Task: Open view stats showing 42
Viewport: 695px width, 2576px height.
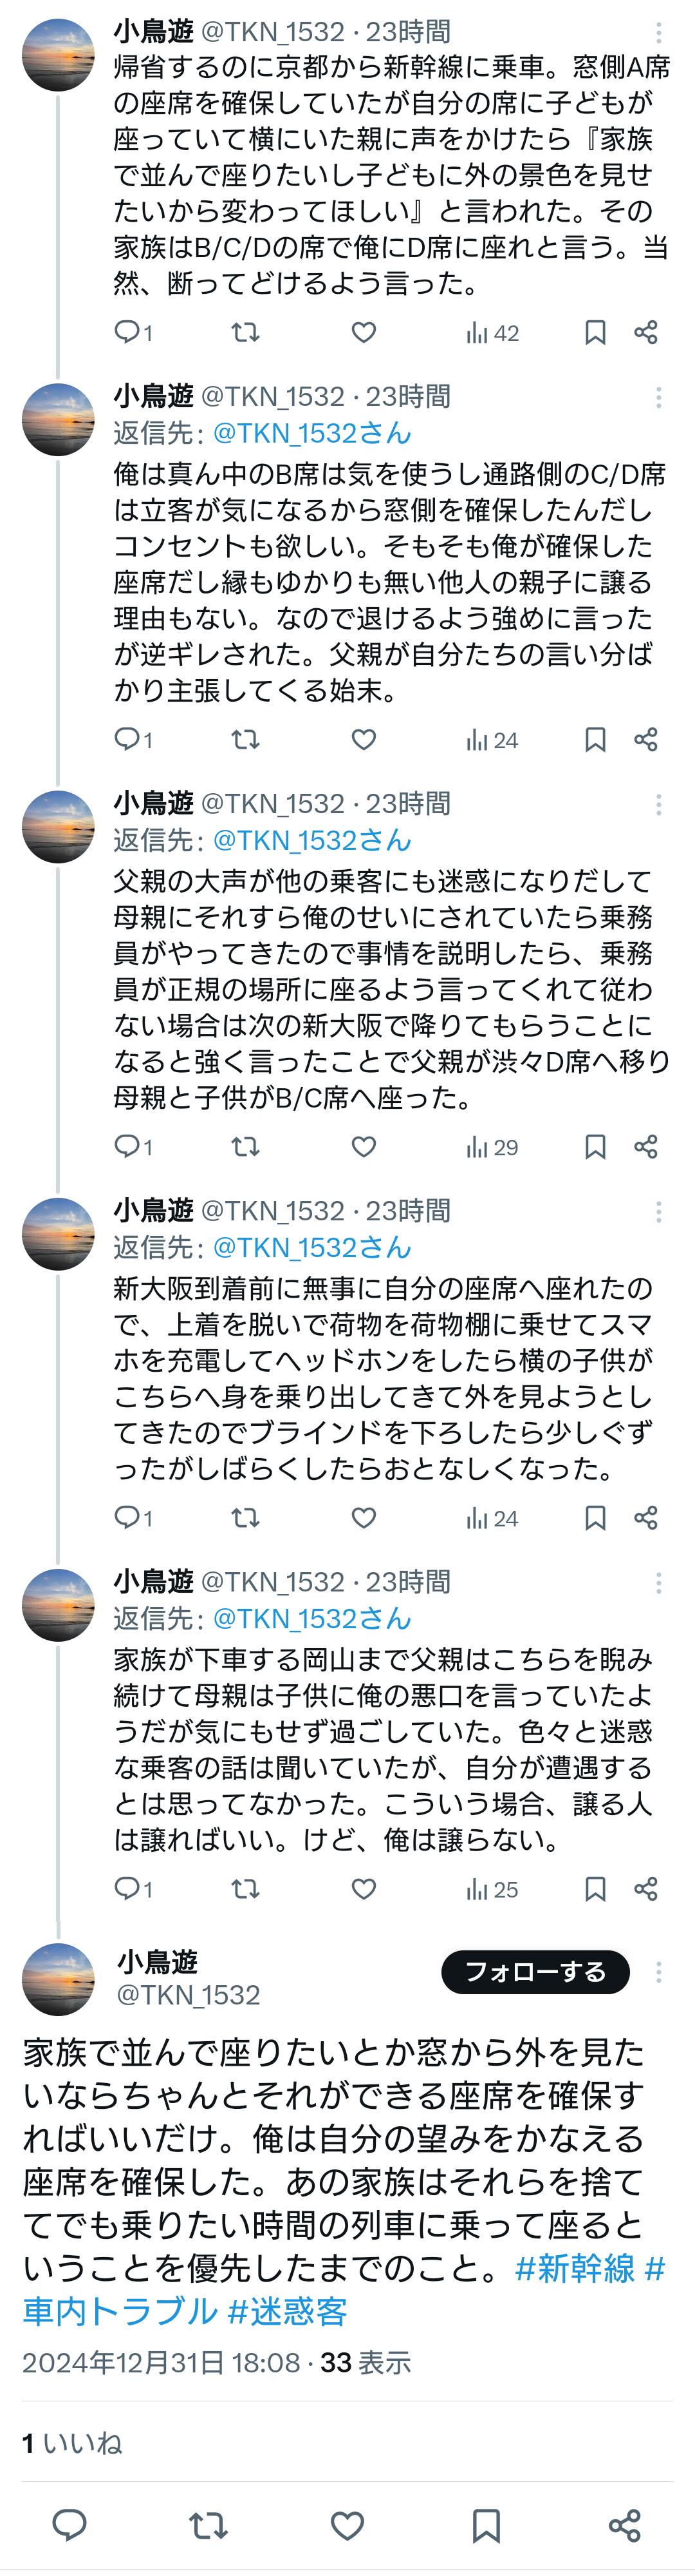Action: point(492,333)
